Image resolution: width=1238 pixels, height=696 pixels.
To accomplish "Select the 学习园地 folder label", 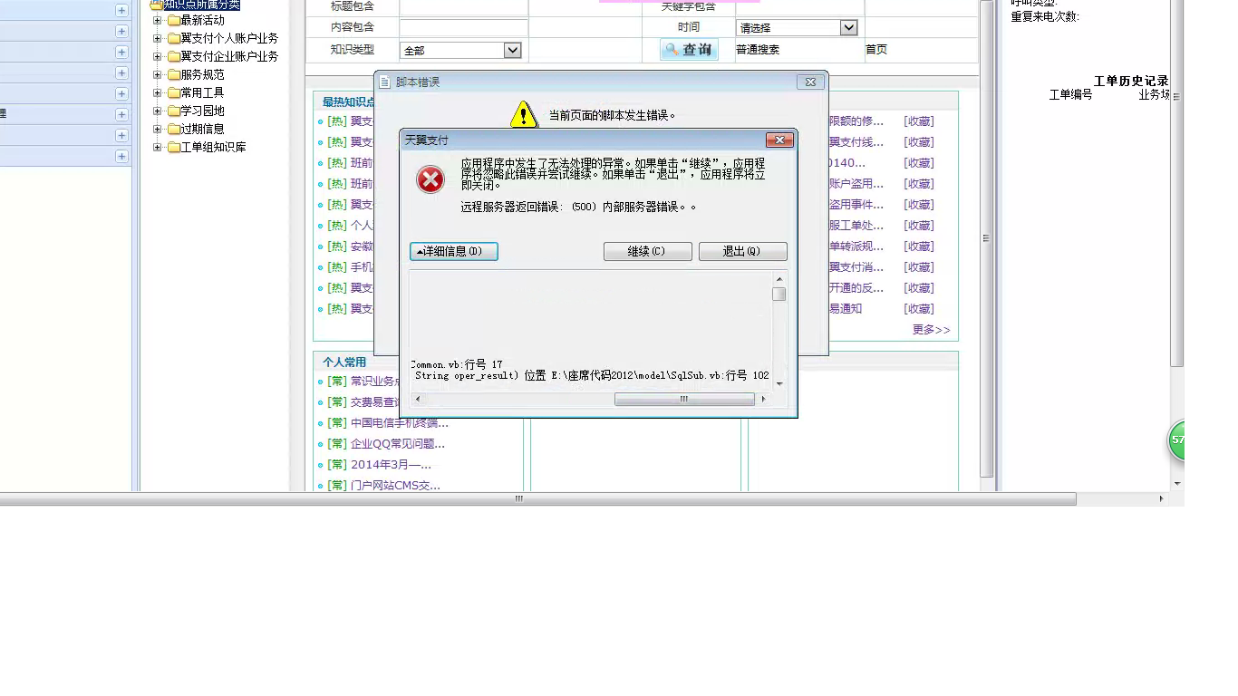I will [202, 111].
